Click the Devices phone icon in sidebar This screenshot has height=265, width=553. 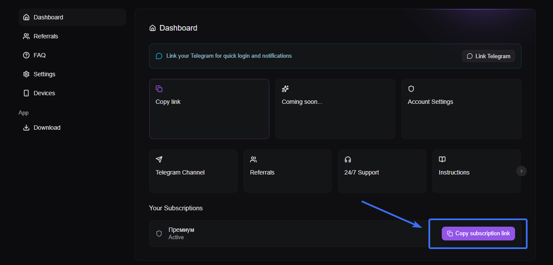pyautogui.click(x=26, y=93)
